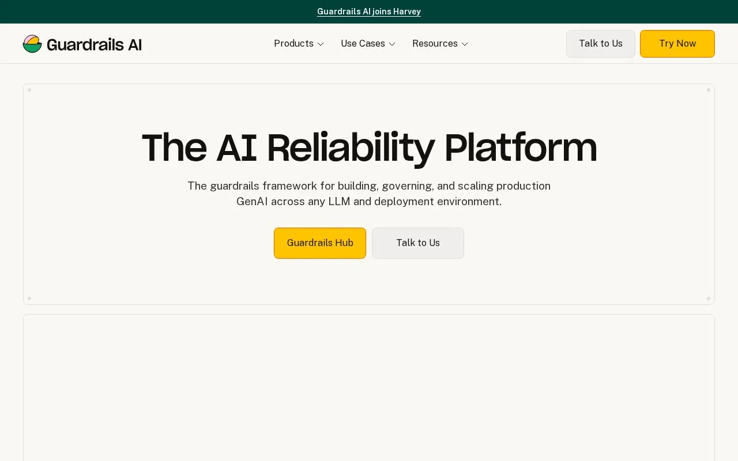
Task: Expand the Products chevron arrow
Action: [321, 44]
